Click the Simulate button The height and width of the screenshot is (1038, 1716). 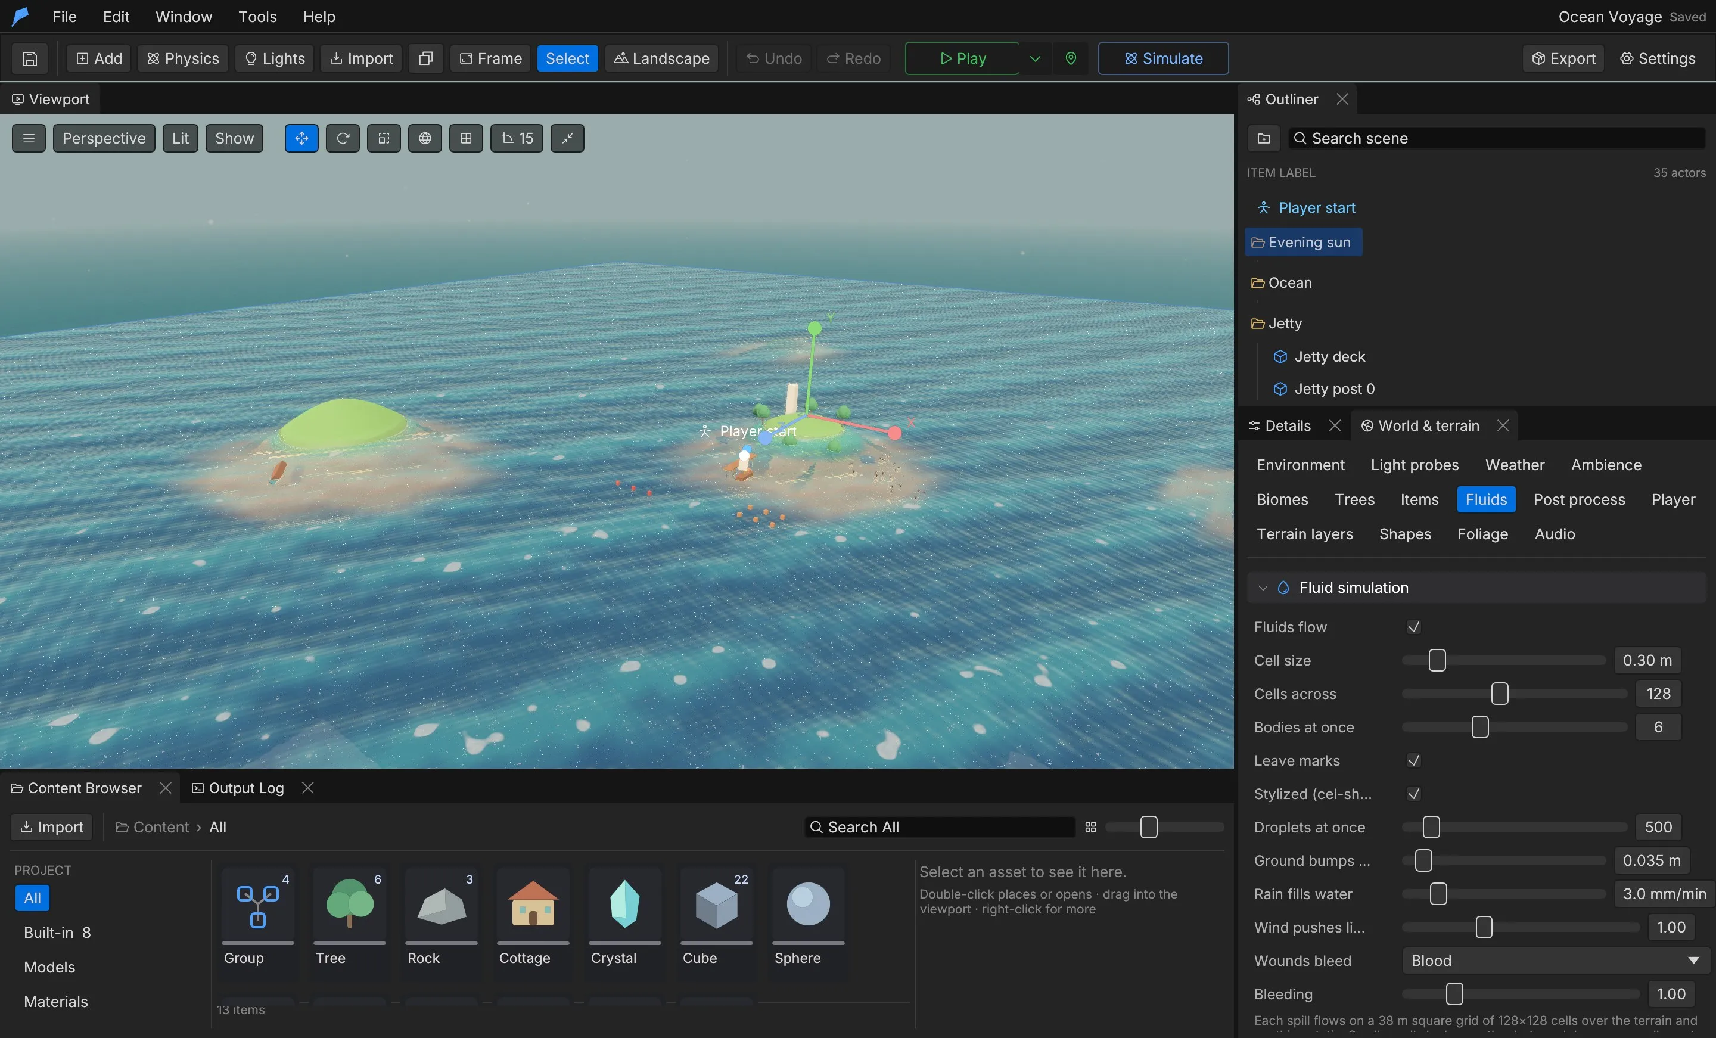1163,58
